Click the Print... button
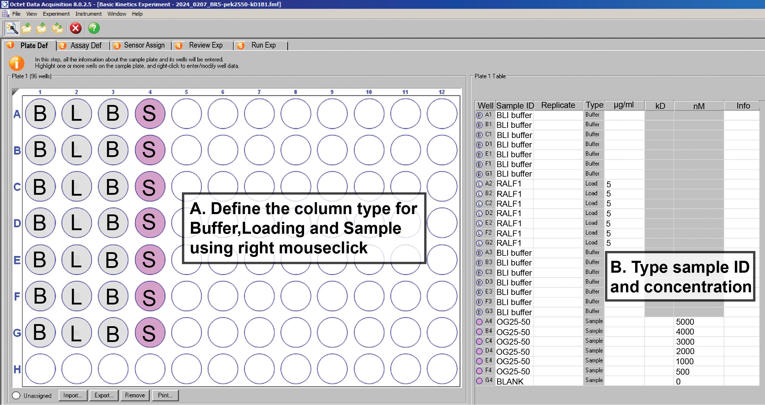Image resolution: width=765 pixels, height=405 pixels. 165,395
